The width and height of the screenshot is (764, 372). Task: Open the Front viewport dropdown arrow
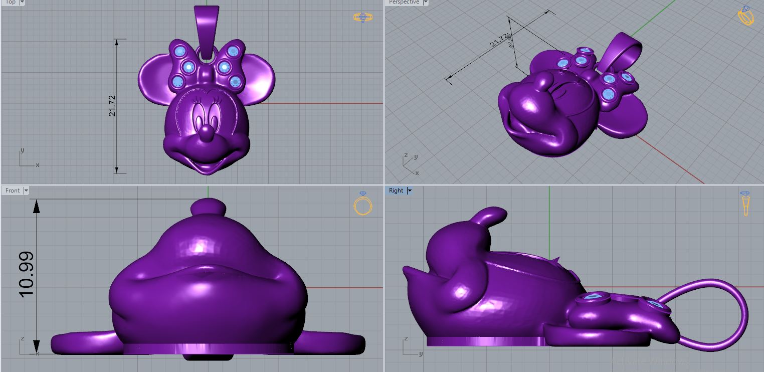pos(26,191)
